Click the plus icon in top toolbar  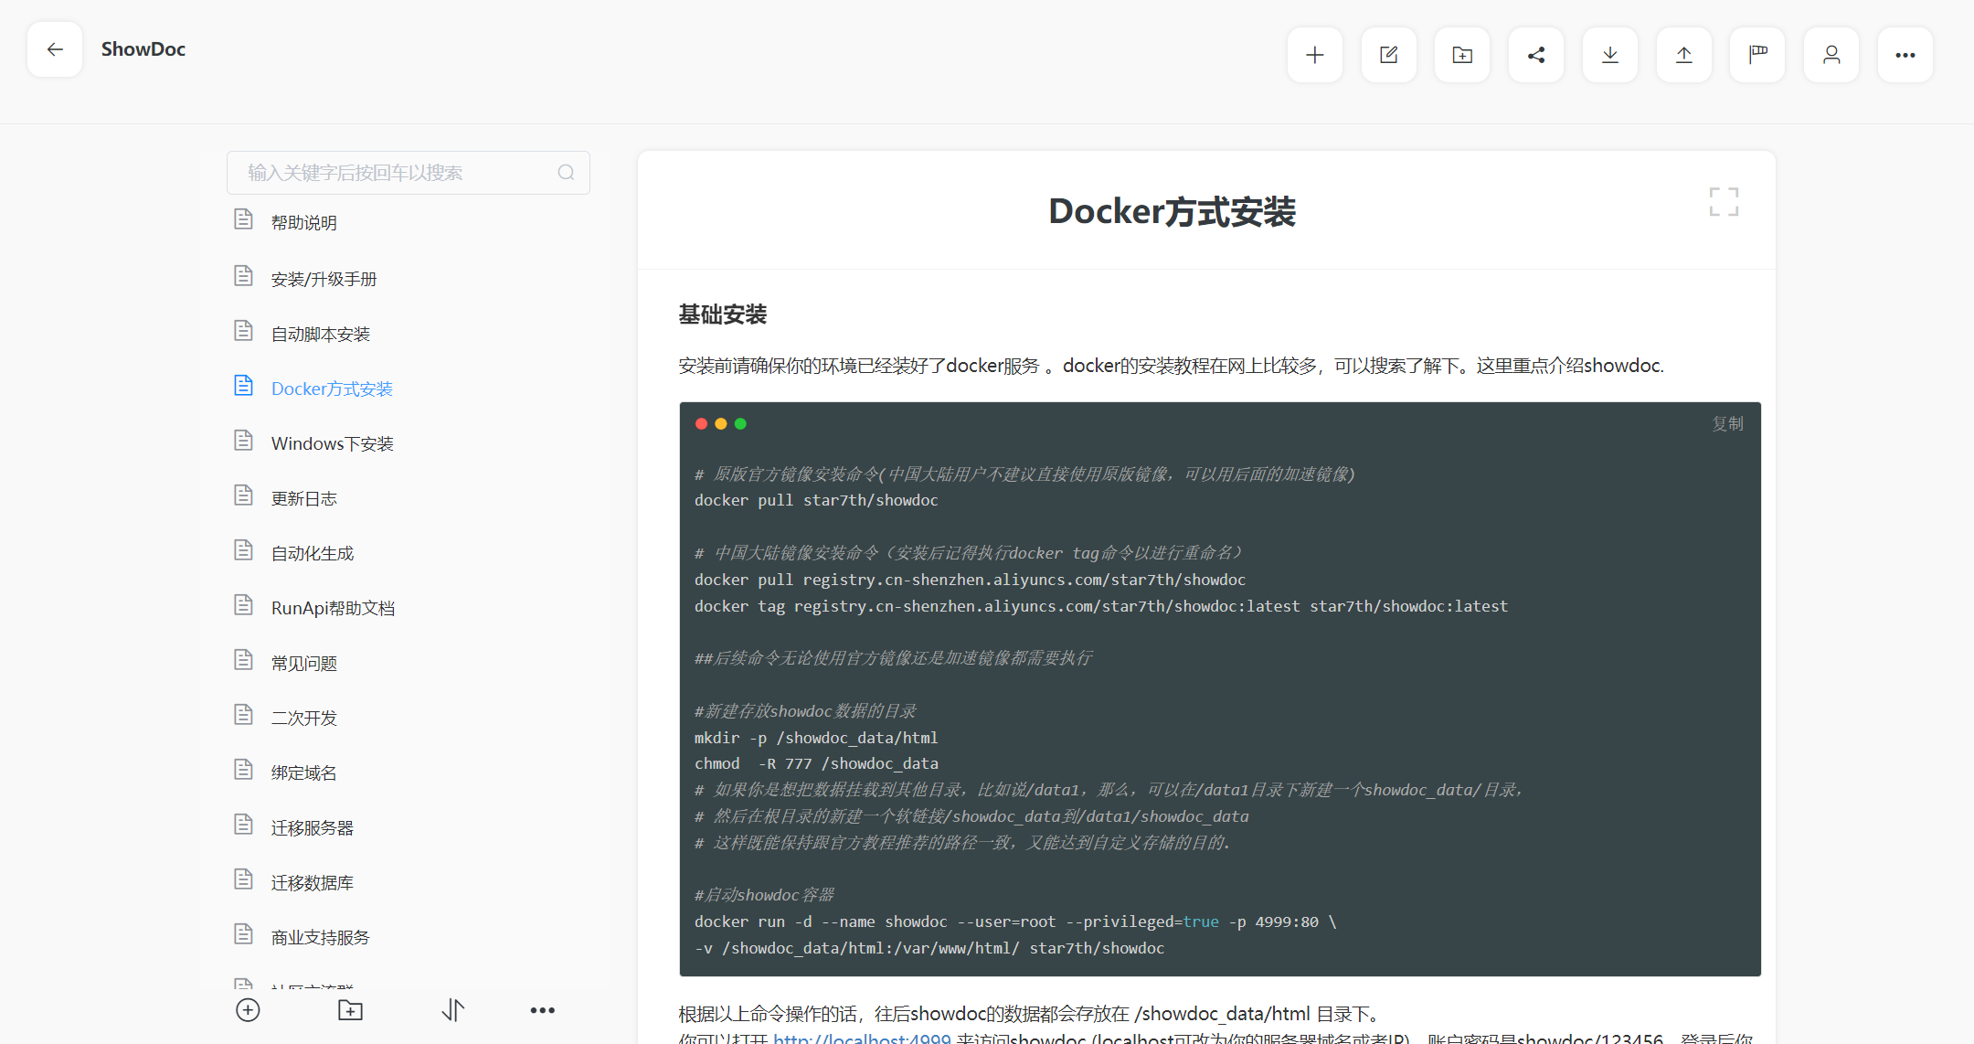(1314, 55)
